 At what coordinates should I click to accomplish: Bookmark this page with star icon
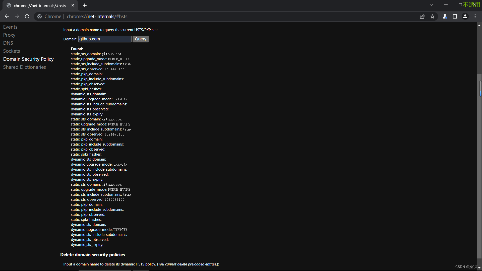click(x=432, y=16)
